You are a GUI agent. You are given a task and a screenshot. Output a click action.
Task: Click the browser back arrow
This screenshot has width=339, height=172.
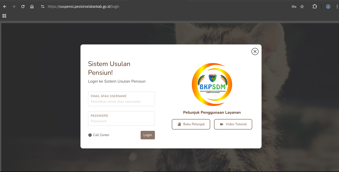pos(5,7)
